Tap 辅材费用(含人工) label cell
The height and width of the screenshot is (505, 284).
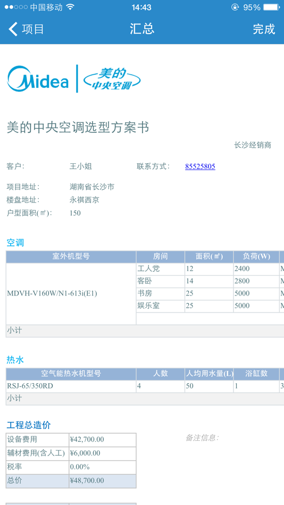click(x=37, y=453)
